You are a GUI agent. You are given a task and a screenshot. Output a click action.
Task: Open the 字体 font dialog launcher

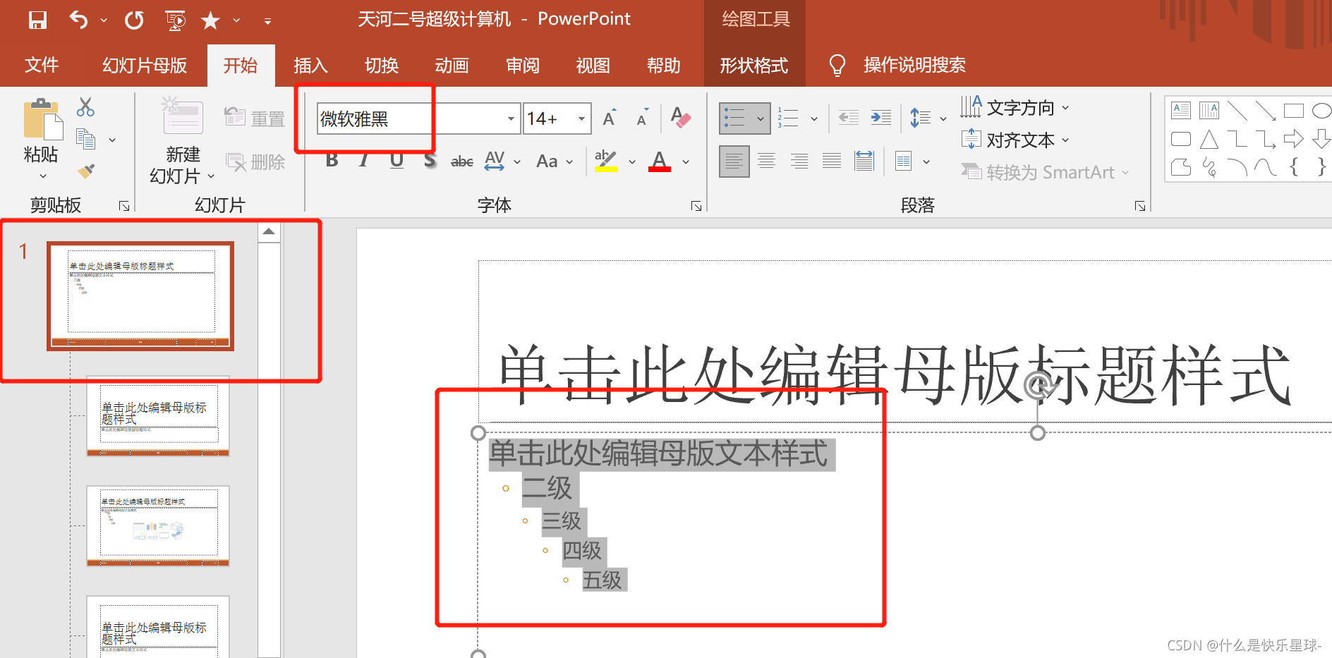(x=696, y=206)
